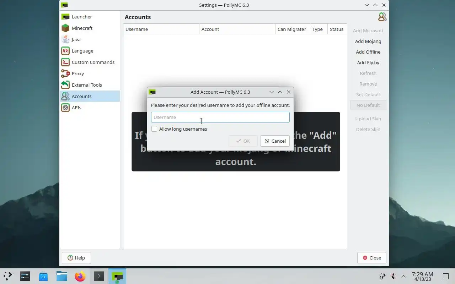Choose the Language settings icon
455x284 pixels.
[65, 51]
